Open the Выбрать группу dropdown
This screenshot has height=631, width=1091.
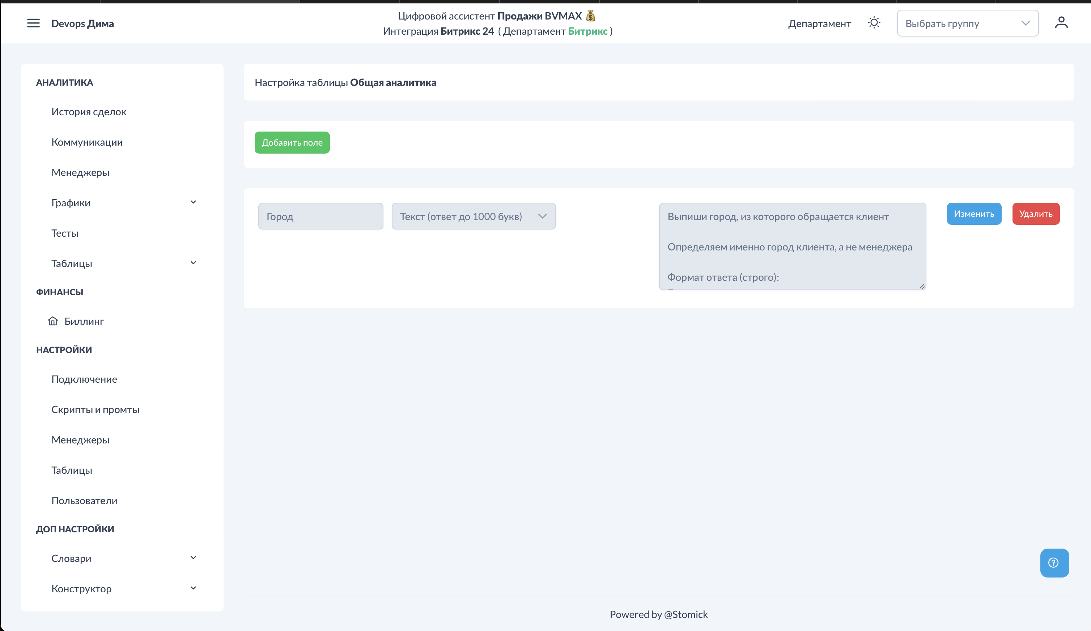(967, 23)
